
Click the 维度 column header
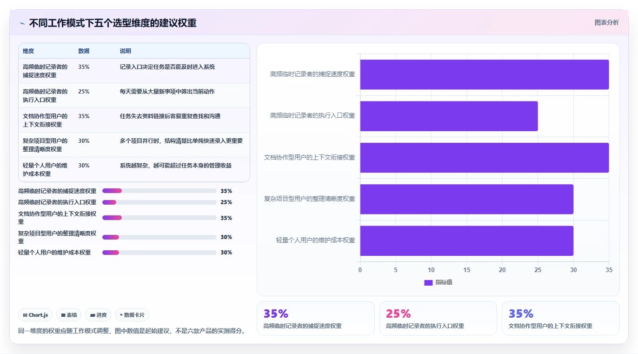click(28, 51)
